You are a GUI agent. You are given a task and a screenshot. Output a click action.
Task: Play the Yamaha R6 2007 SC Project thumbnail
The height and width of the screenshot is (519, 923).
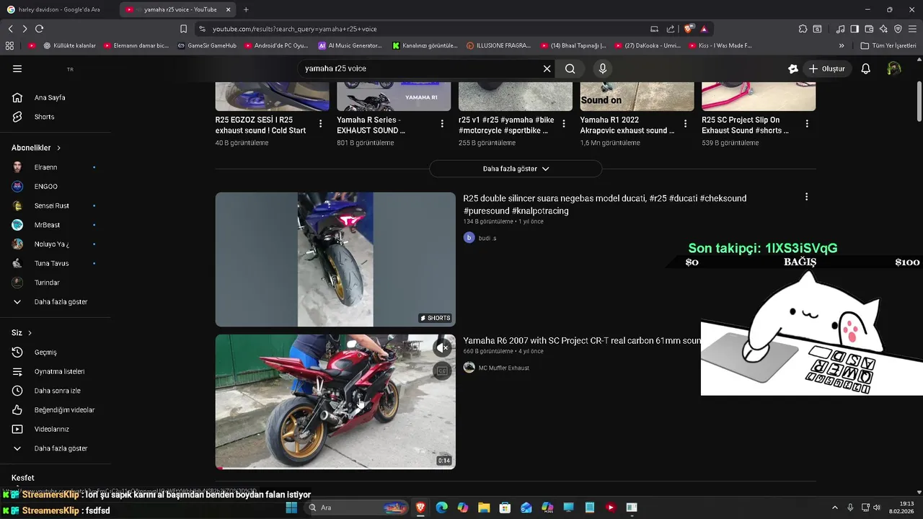point(335,402)
